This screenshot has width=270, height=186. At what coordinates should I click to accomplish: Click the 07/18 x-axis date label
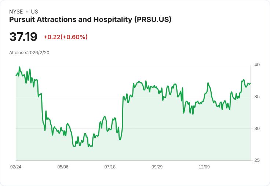point(110,167)
